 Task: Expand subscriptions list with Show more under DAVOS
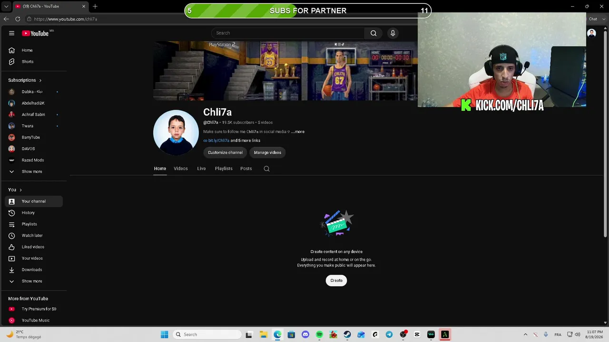tap(33, 171)
